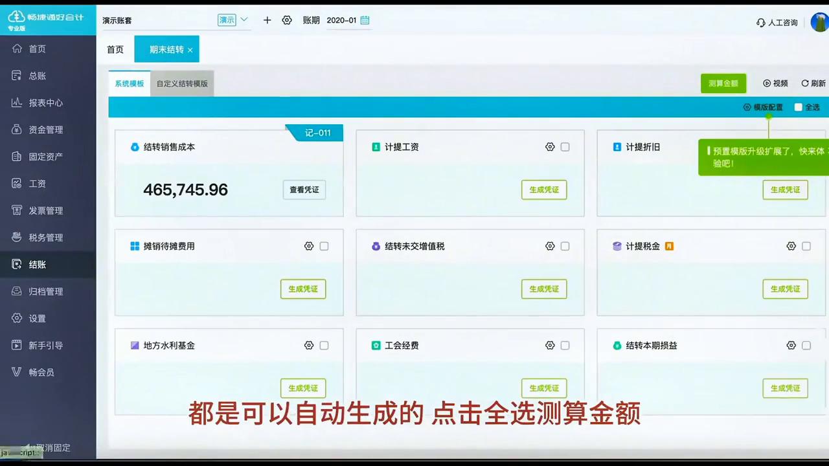Open the 结账 module in the sidebar
Image resolution: width=829 pixels, height=466 pixels.
click(x=37, y=264)
